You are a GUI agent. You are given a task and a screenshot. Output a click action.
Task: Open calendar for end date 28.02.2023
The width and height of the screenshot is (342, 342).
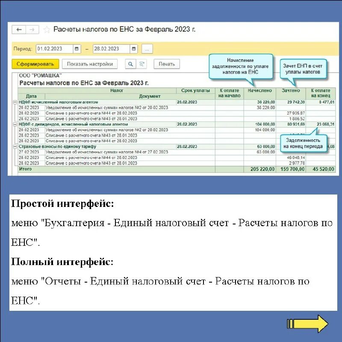(133, 48)
